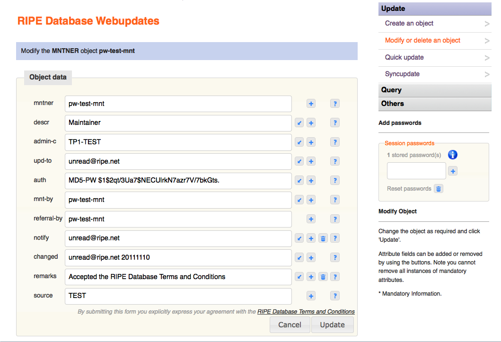The width and height of the screenshot is (501, 342).
Task: Open help for the auth attribute
Action: 335,180
